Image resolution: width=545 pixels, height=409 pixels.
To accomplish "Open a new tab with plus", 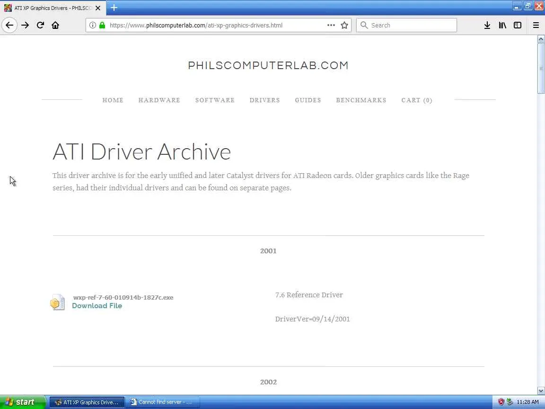I will [x=114, y=7].
